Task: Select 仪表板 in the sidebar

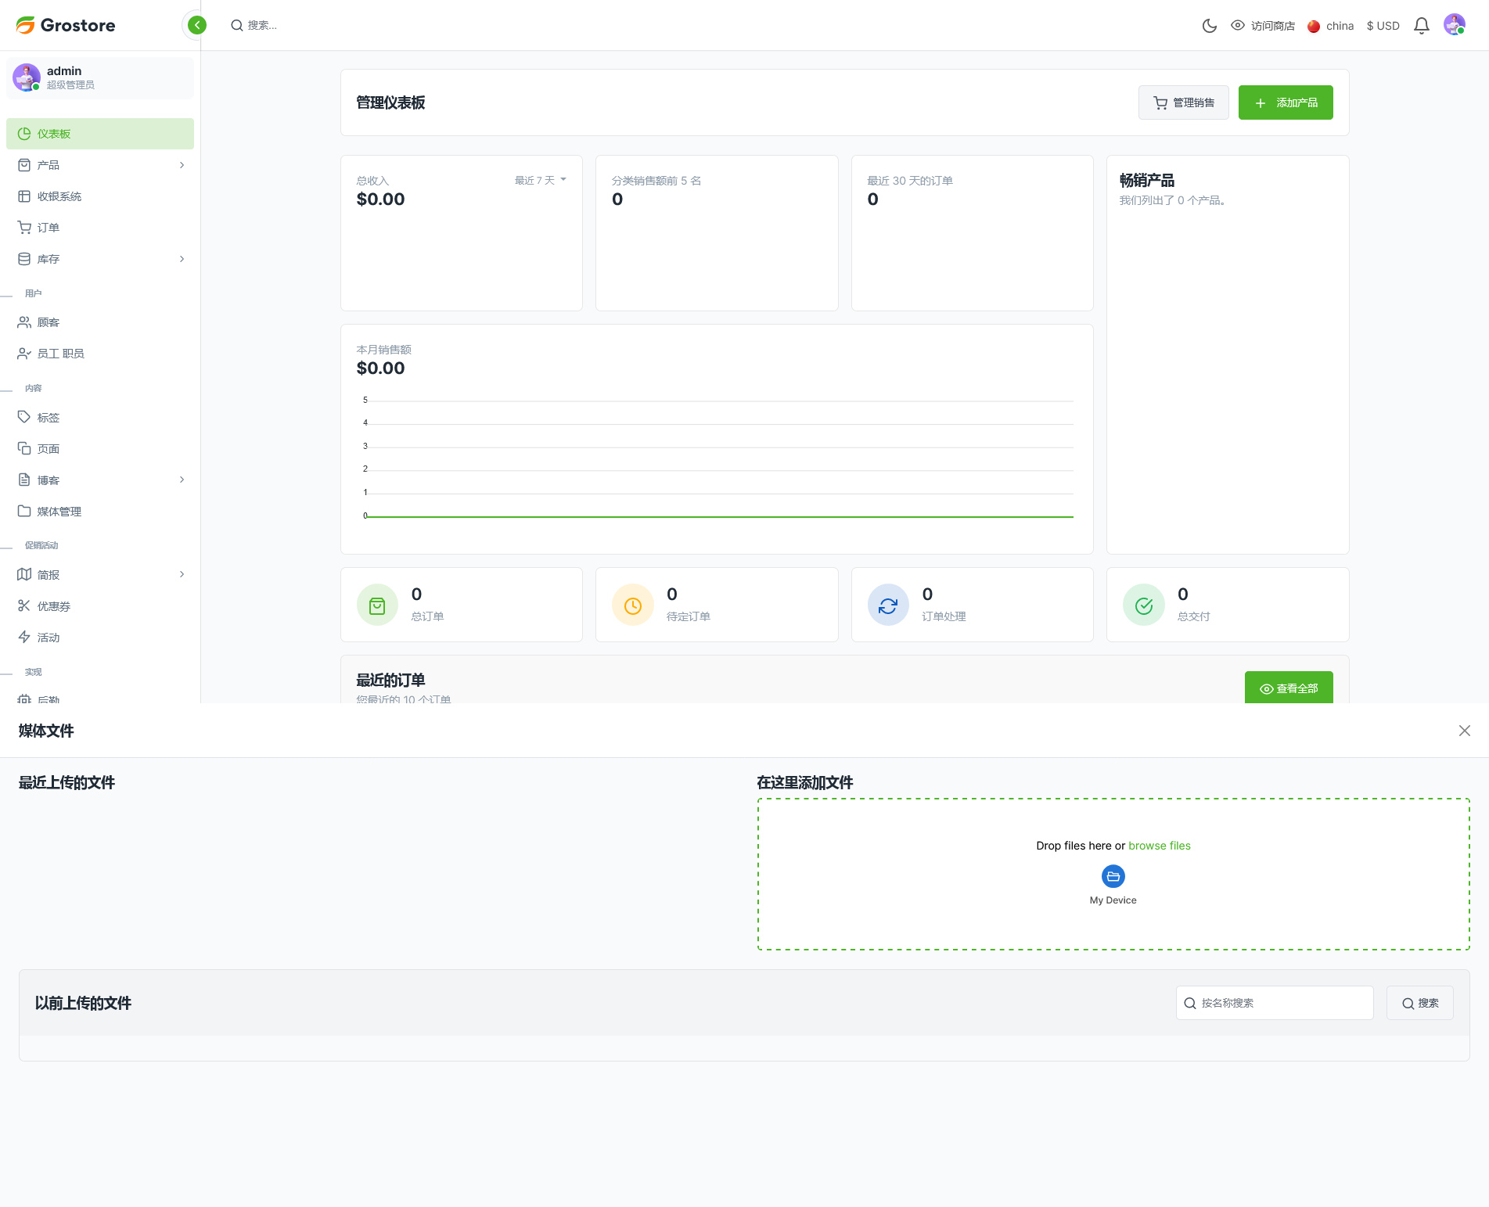Action: click(x=100, y=134)
